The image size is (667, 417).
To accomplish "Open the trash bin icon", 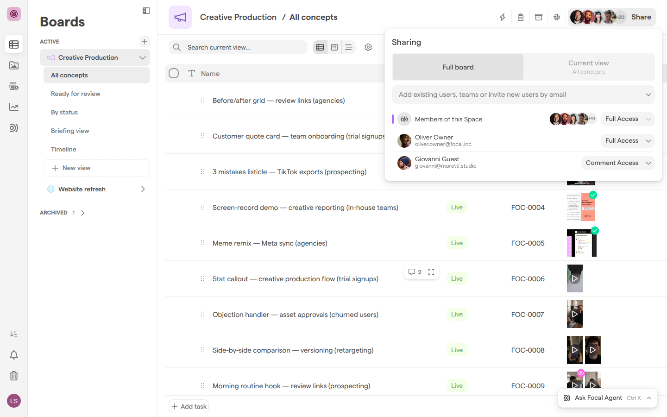I will click(14, 376).
